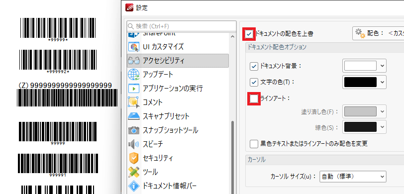The width and height of the screenshot is (404, 194).
Task: Click the SharePoint icon in settings list
Action: click(x=133, y=34)
